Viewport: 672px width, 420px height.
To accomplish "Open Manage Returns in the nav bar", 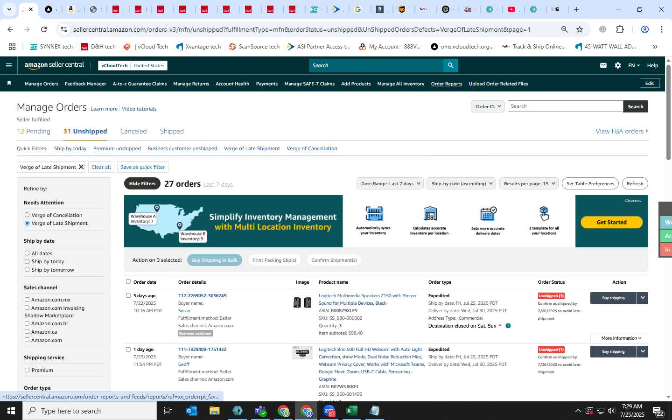I will (x=191, y=84).
